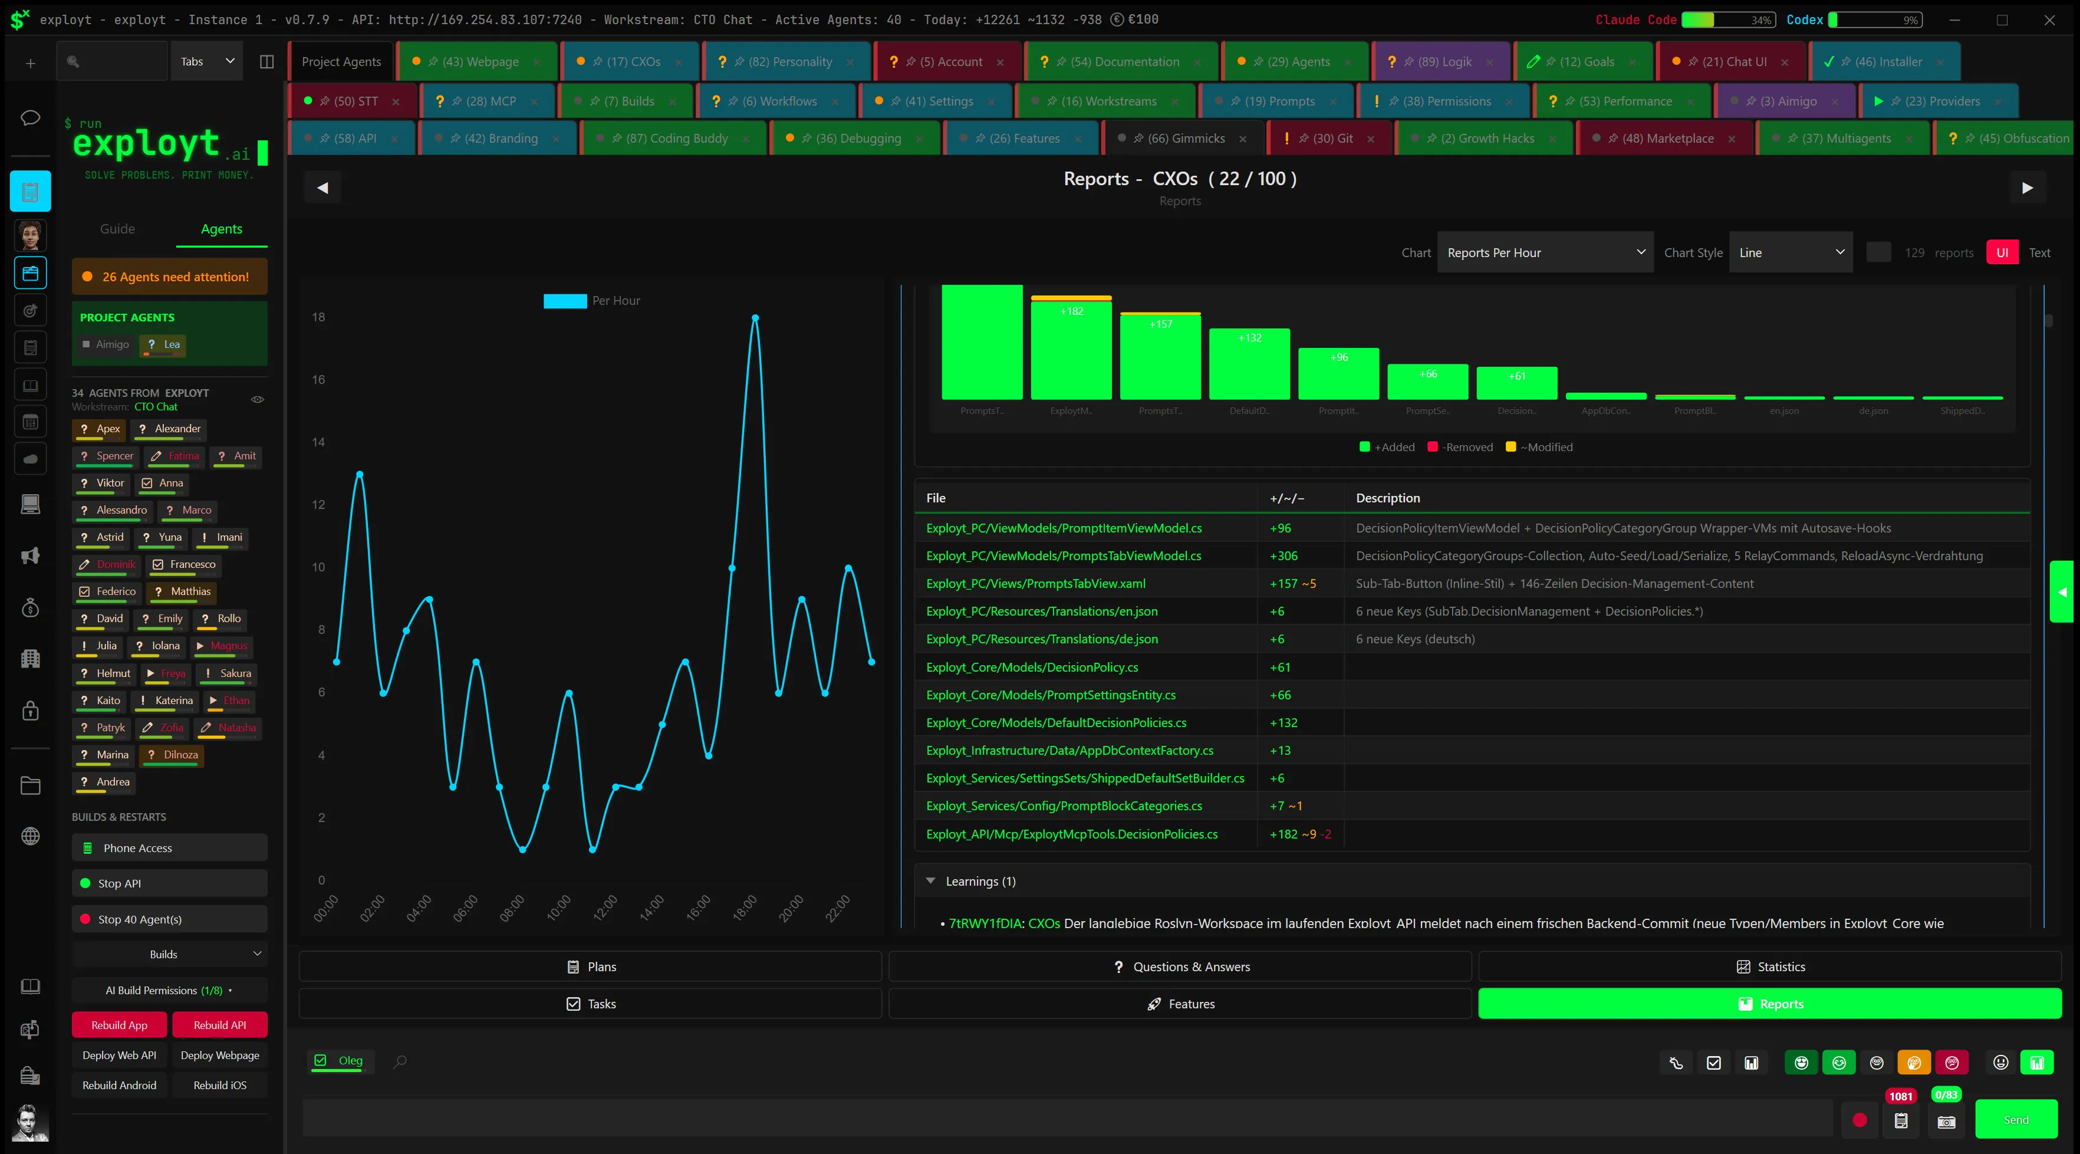Open the Questions & Answers section tab

1180,966
